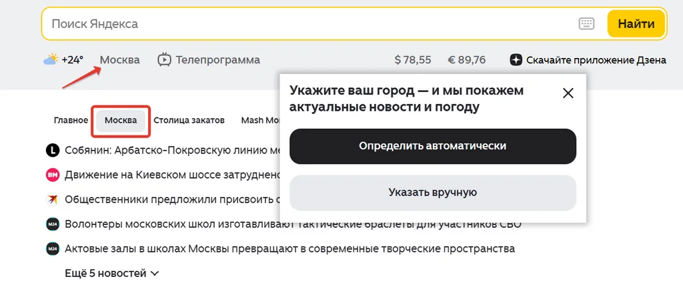Focus the Поиск Яндекса search field
683x289 pixels.
311,23
